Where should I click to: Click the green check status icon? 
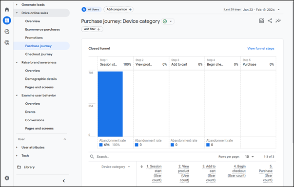pyautogui.click(x=165, y=21)
